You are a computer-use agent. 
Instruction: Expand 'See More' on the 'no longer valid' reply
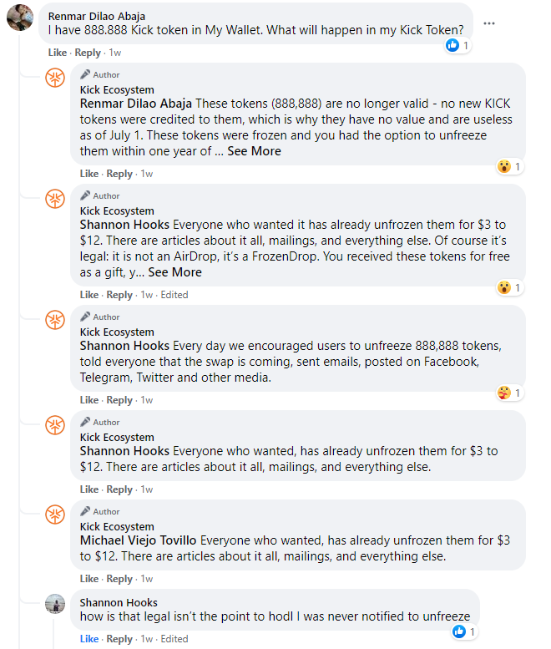[x=254, y=151]
